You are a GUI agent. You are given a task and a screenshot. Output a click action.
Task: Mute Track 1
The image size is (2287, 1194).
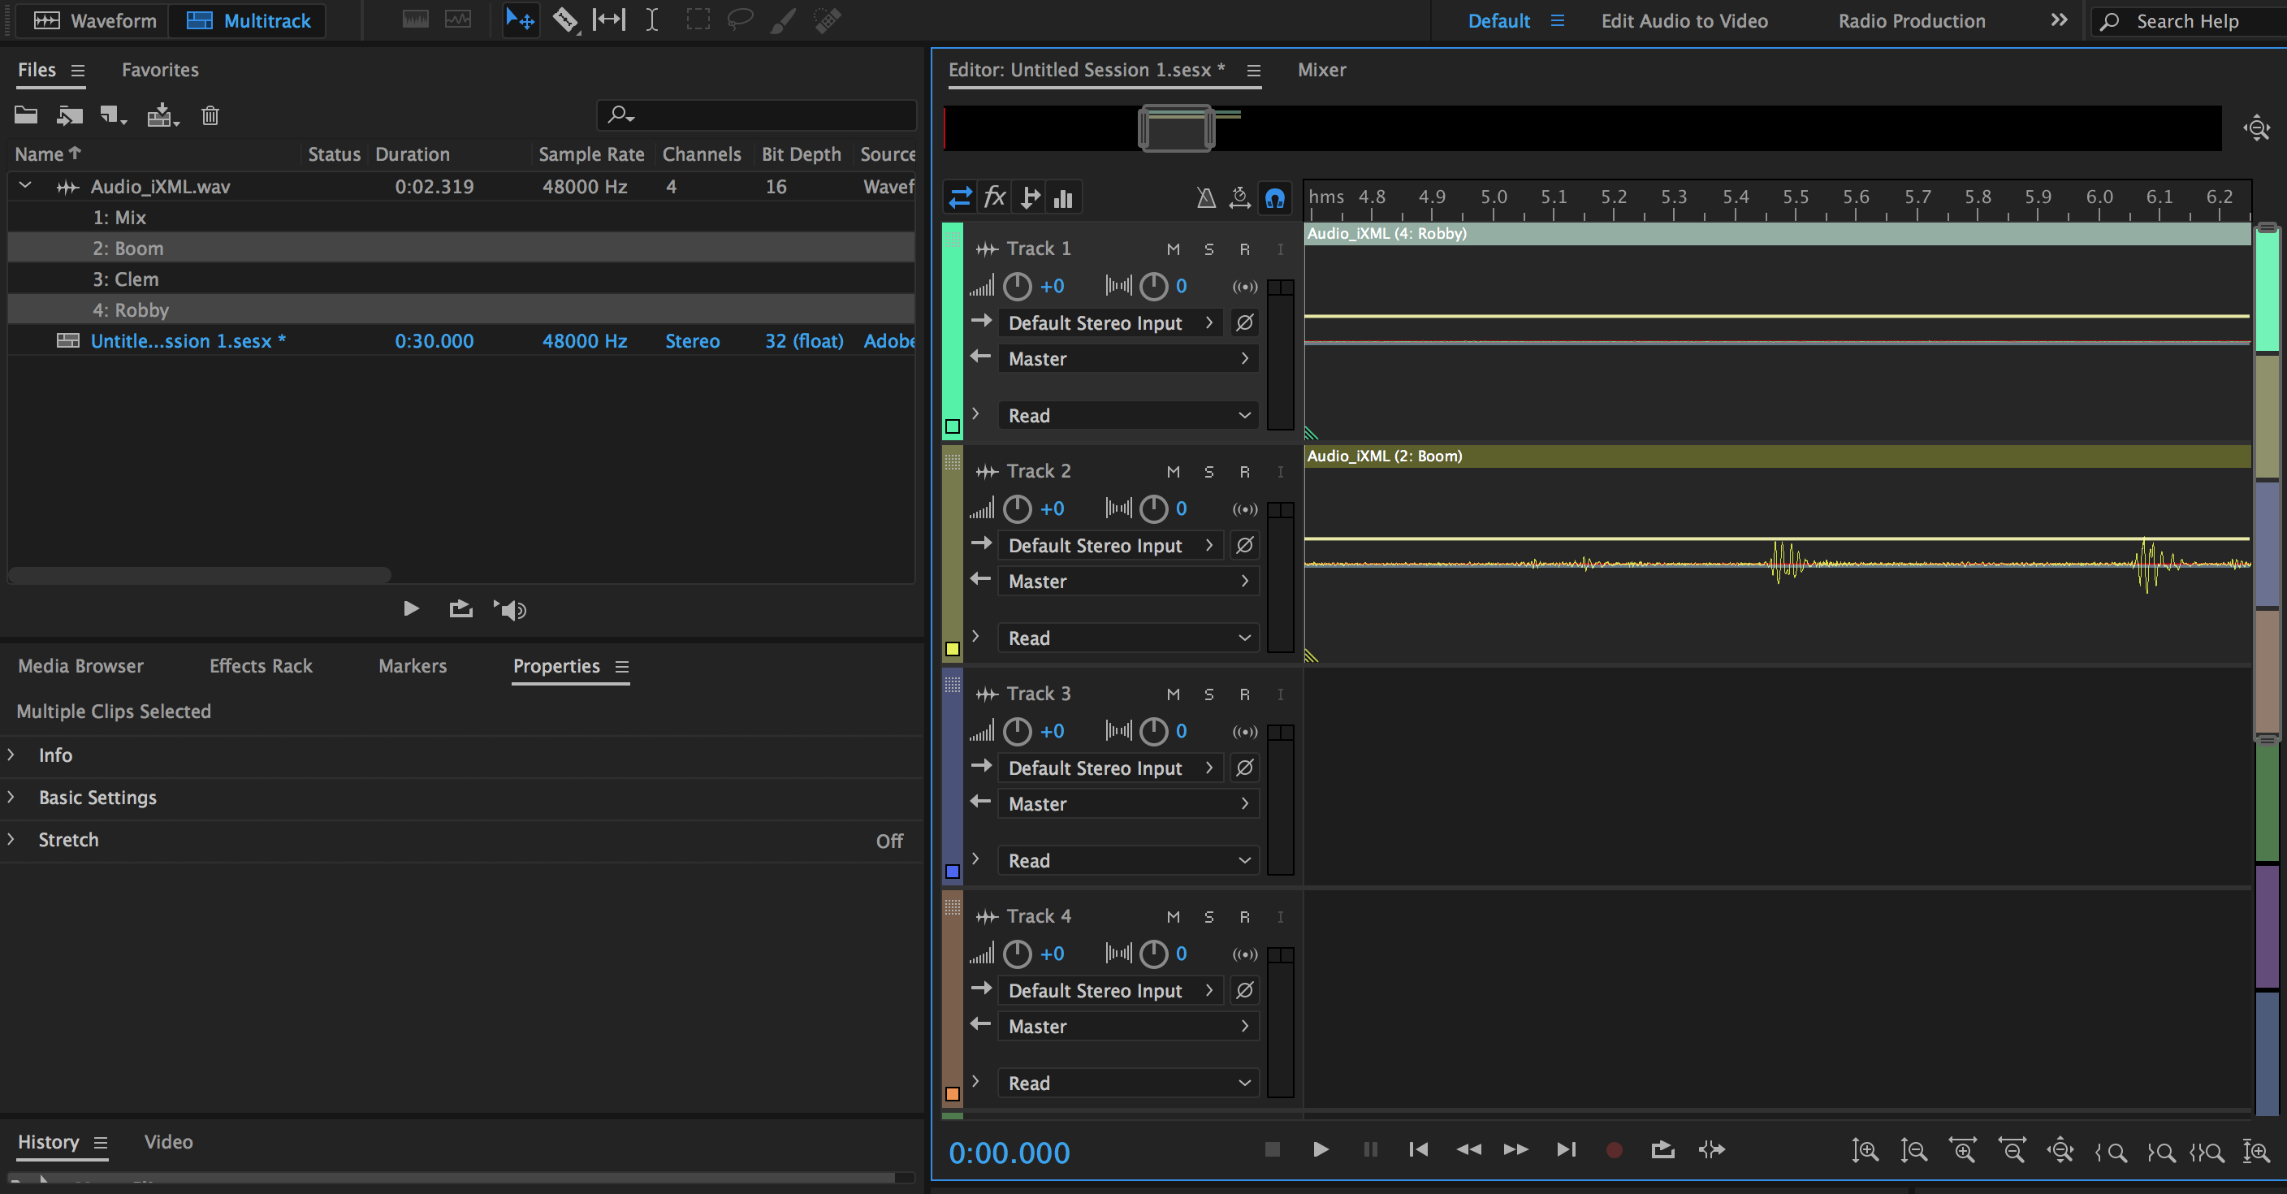pos(1173,249)
